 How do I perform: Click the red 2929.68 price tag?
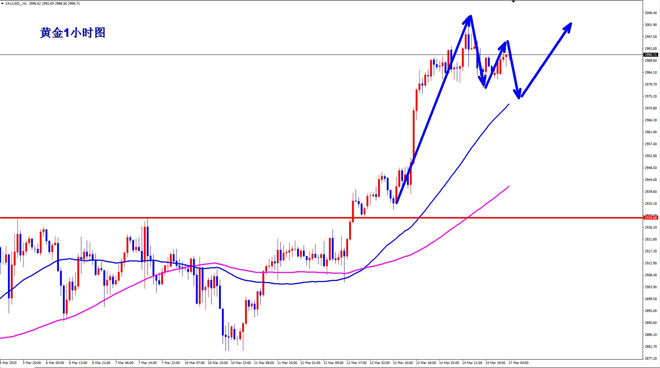pyautogui.click(x=651, y=218)
